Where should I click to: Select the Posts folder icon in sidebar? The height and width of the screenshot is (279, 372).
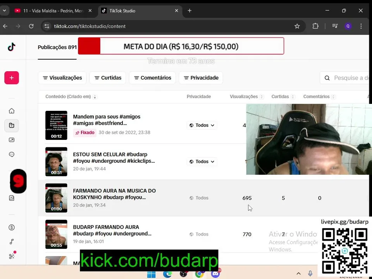[12, 126]
